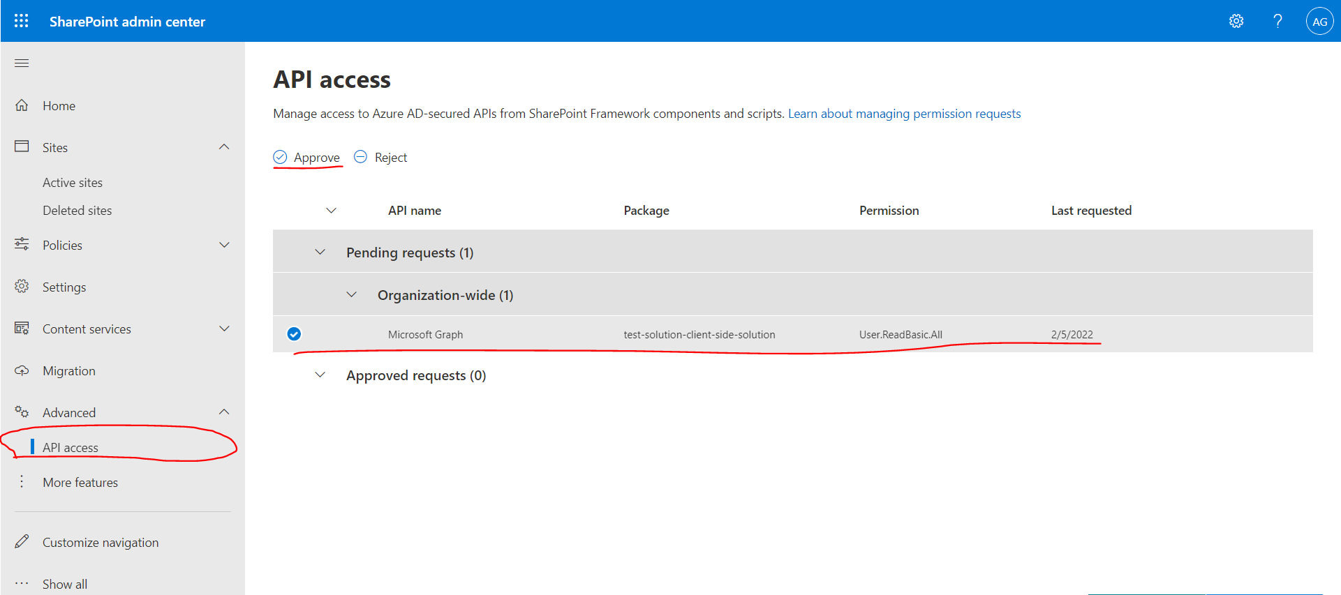Screen dimensions: 1341x595
Task: Approve the selected permission request
Action: pyautogui.click(x=307, y=158)
